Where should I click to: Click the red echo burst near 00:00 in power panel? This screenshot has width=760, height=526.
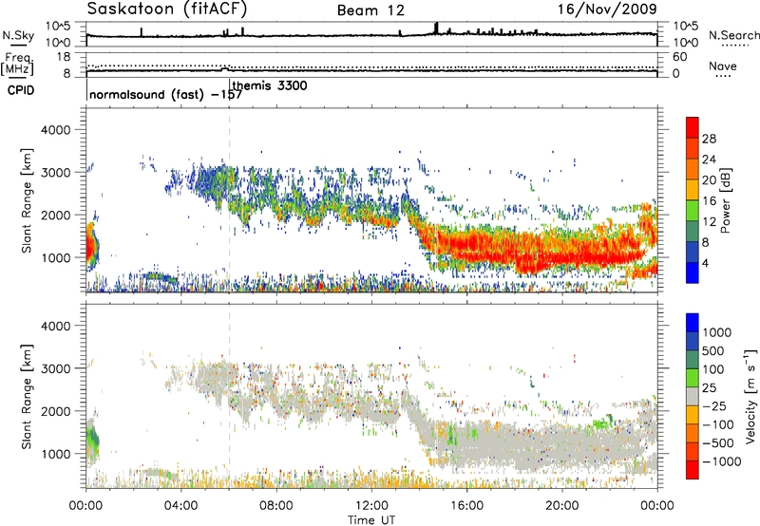click(x=91, y=246)
